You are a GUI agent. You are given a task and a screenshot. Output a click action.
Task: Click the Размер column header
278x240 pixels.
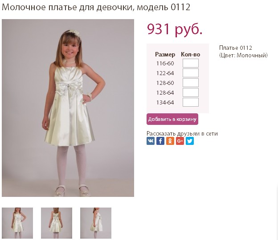pos(165,55)
